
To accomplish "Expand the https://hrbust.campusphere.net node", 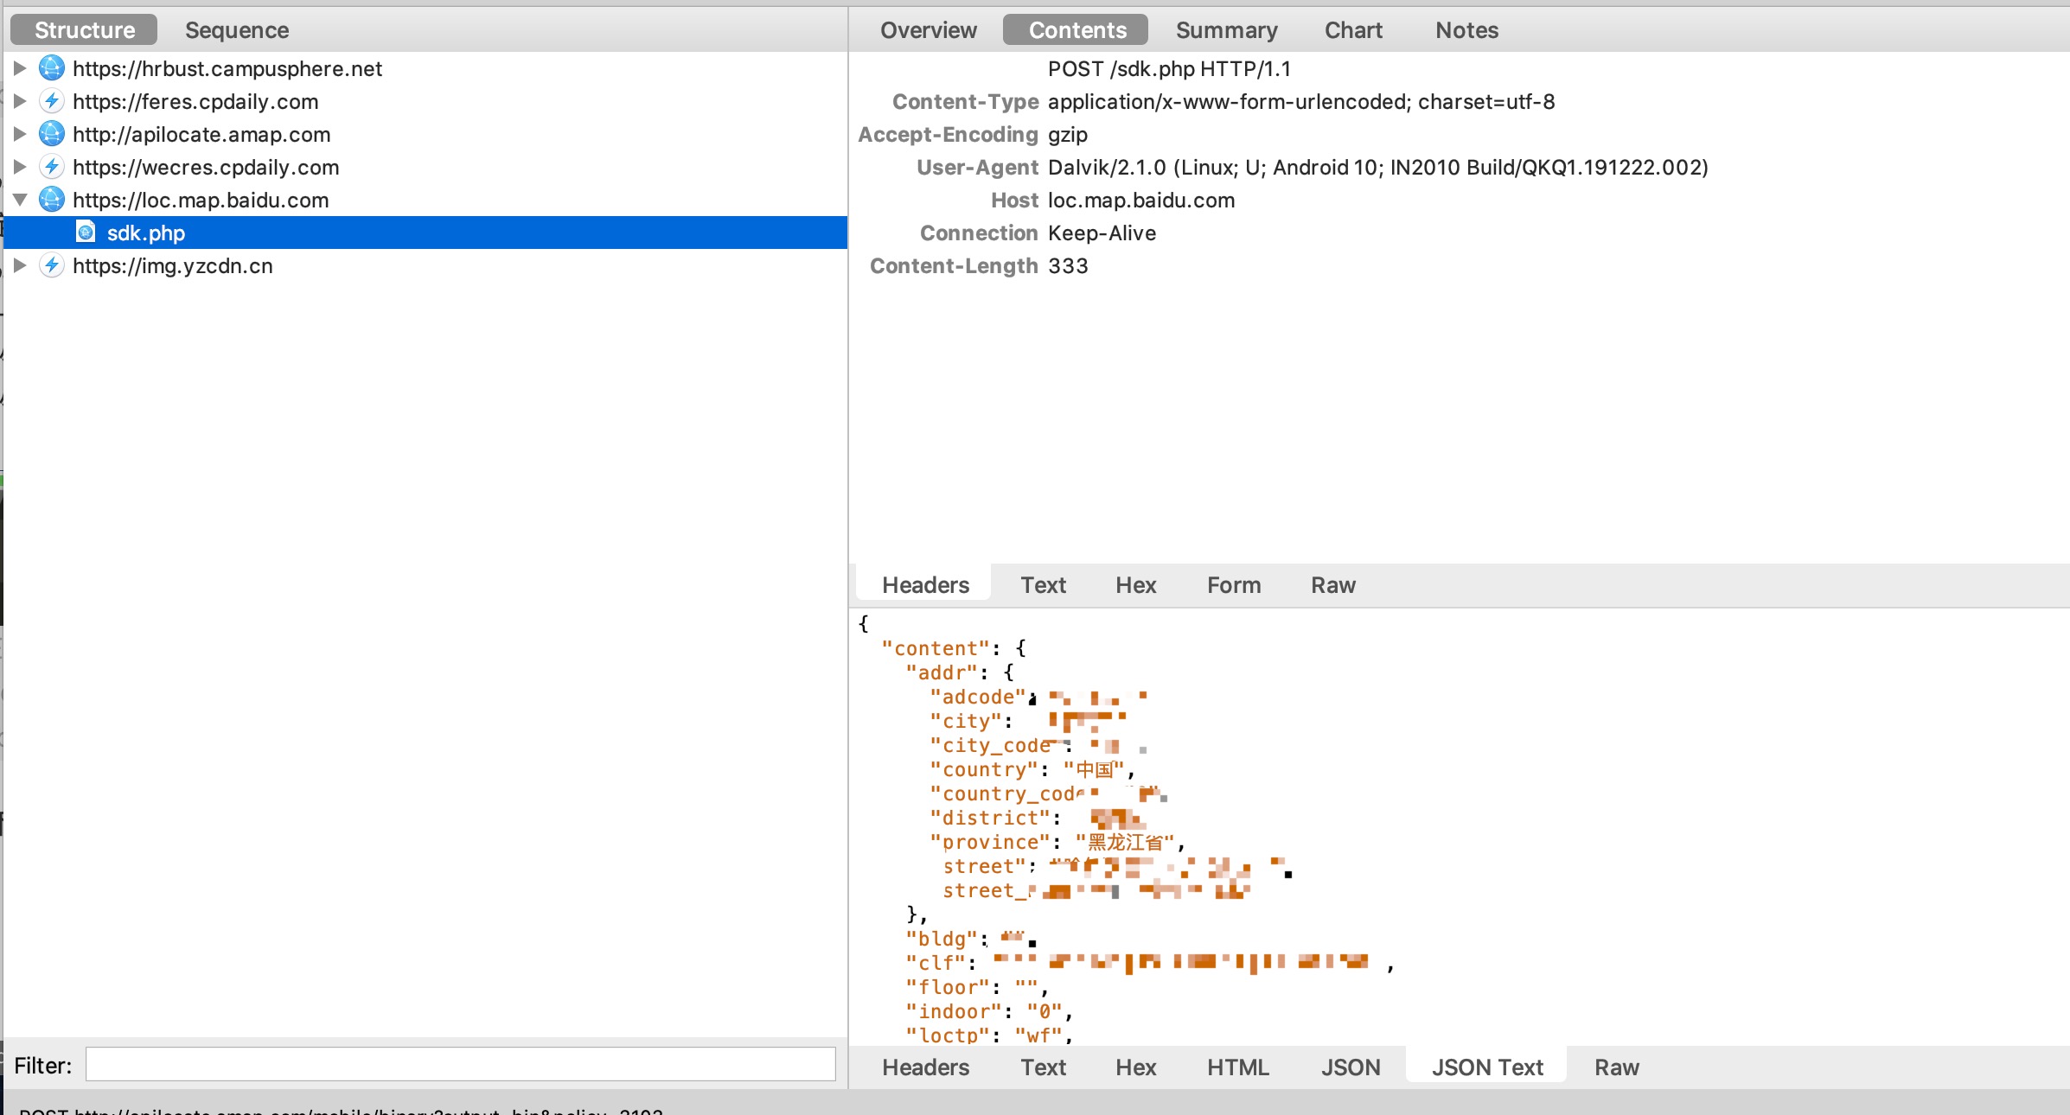I will click(22, 66).
